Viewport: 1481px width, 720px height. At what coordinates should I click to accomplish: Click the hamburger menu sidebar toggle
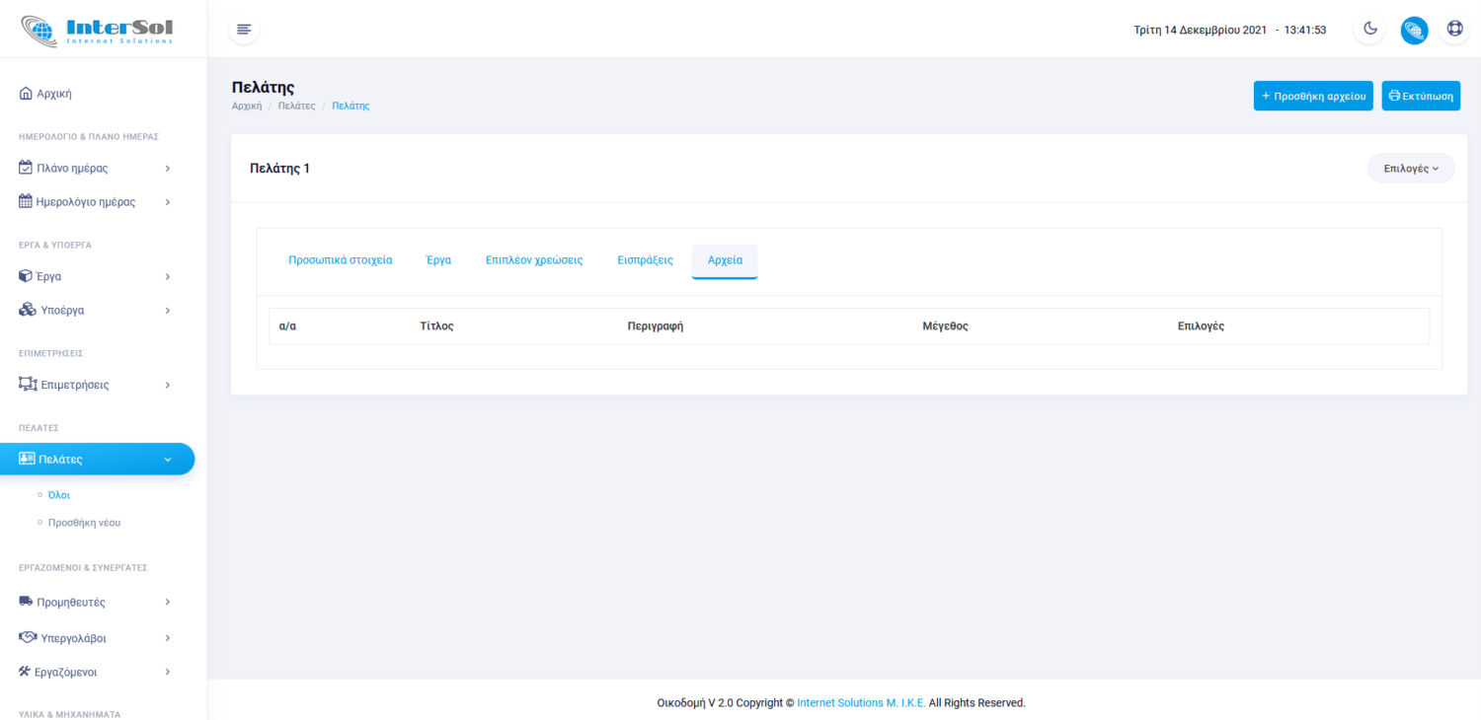[x=244, y=30]
